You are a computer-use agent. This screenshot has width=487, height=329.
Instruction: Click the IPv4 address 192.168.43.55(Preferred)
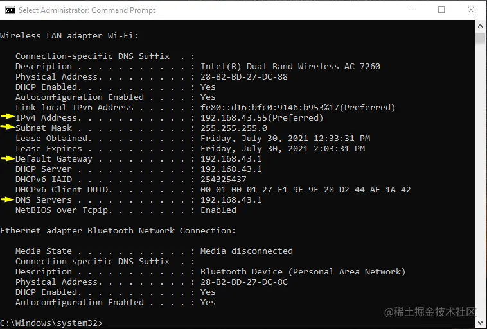[x=262, y=118]
